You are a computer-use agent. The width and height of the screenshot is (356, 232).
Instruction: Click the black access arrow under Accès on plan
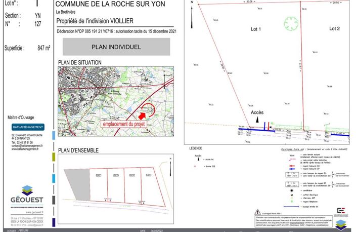[257, 120]
